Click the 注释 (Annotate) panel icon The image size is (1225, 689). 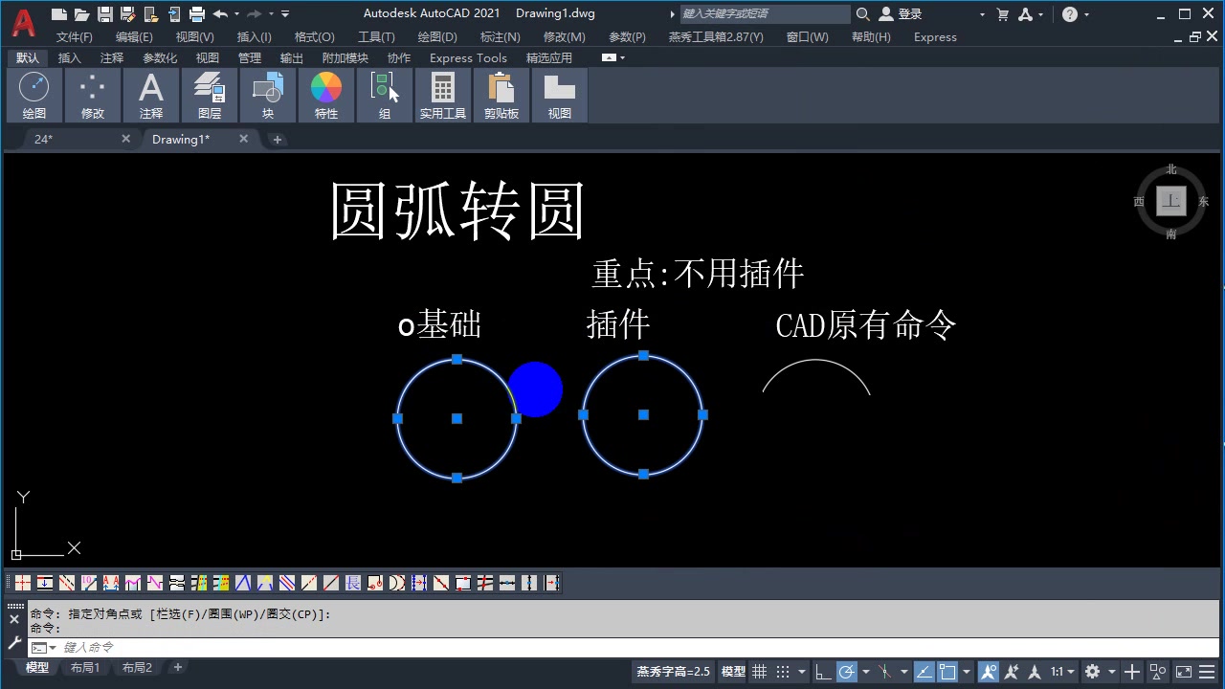(x=150, y=91)
